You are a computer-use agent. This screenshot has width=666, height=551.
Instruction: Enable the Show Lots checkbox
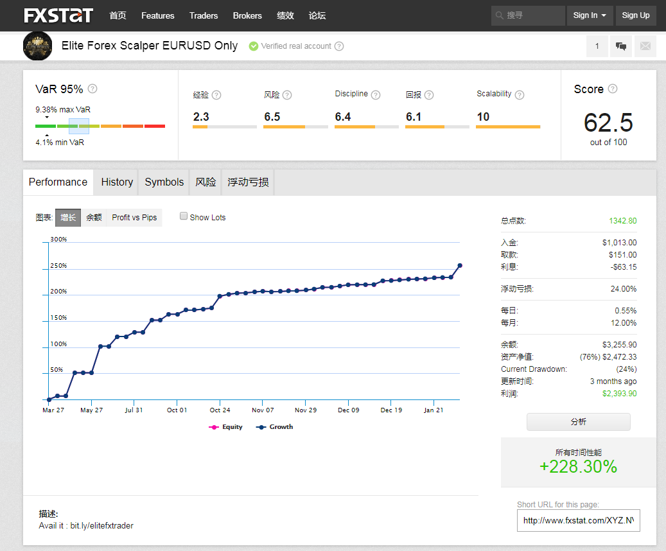[184, 216]
